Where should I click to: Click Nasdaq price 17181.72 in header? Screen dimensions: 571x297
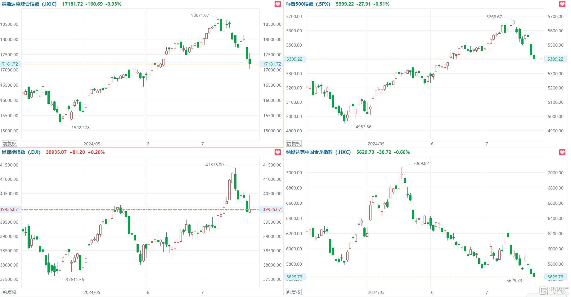coord(73,4)
